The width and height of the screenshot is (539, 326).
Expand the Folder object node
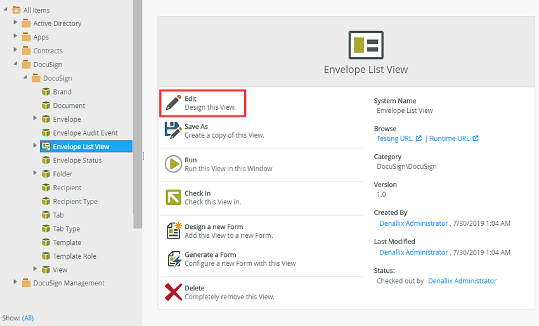(36, 173)
